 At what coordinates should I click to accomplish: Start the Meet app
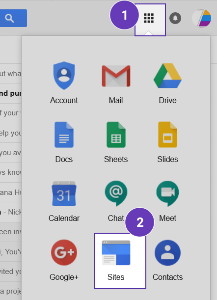[167, 201]
